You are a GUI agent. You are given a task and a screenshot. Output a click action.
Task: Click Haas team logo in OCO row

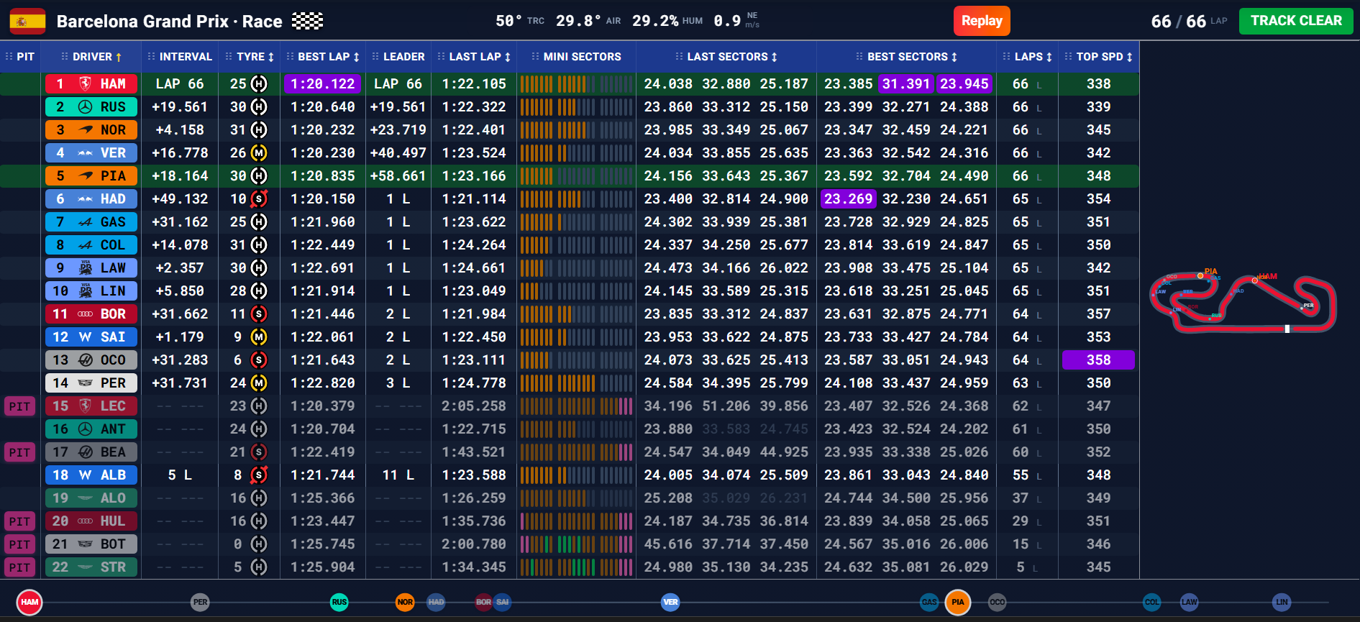click(86, 360)
